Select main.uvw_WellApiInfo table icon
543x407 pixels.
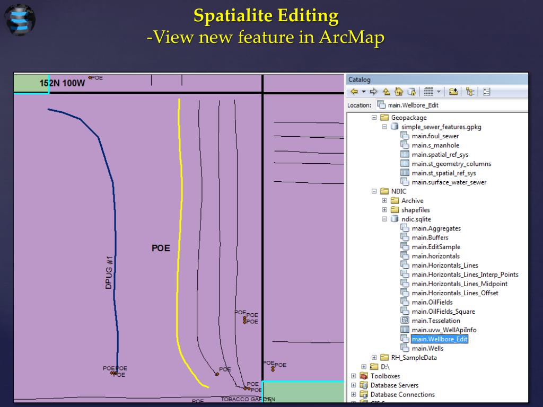405,330
